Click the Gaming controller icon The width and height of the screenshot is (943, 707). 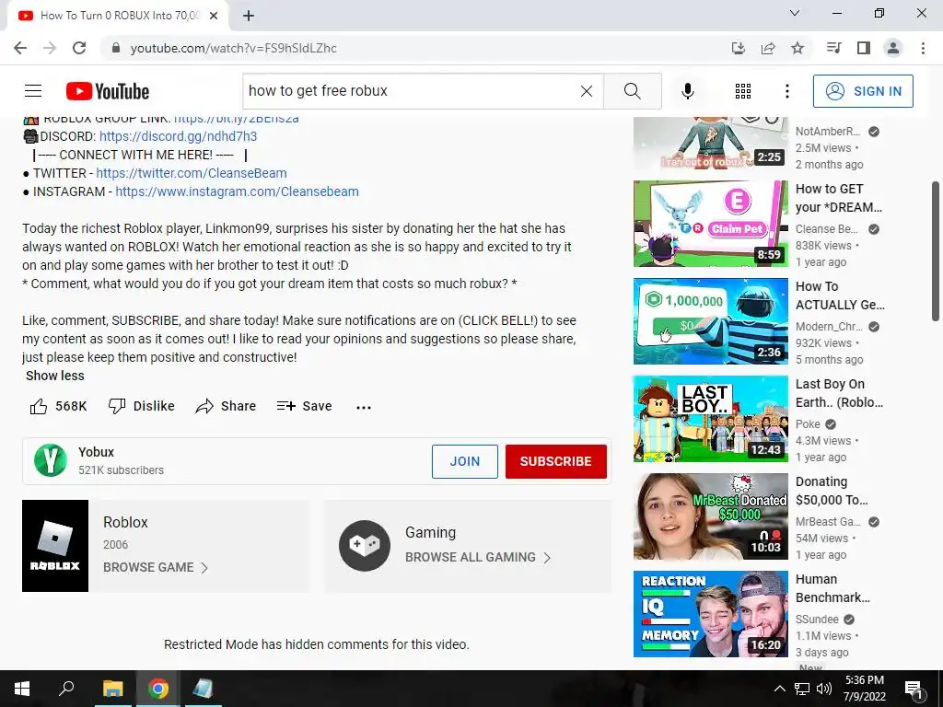365,545
